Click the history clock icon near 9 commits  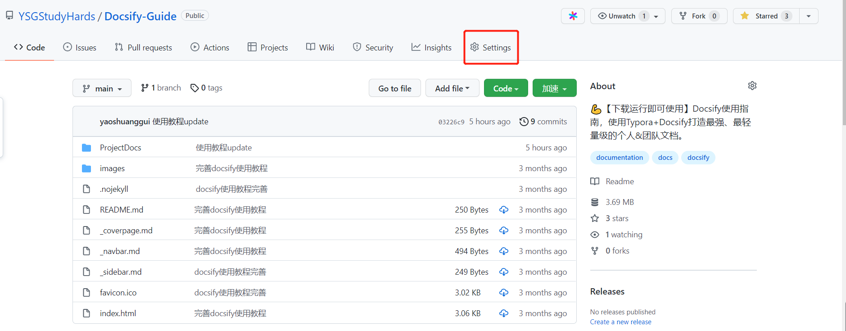524,122
